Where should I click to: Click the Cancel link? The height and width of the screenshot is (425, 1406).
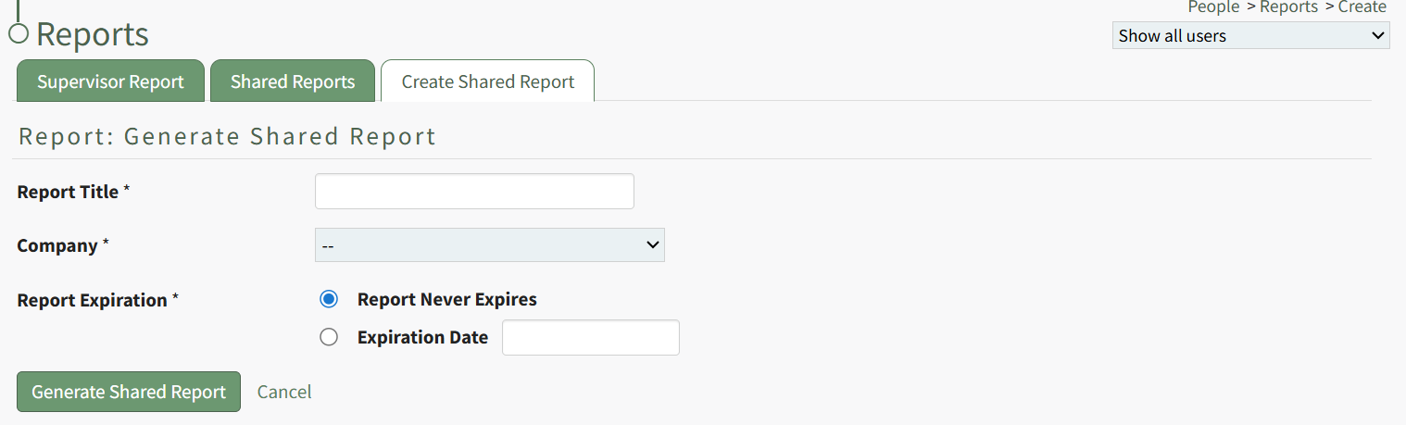pyautogui.click(x=284, y=392)
